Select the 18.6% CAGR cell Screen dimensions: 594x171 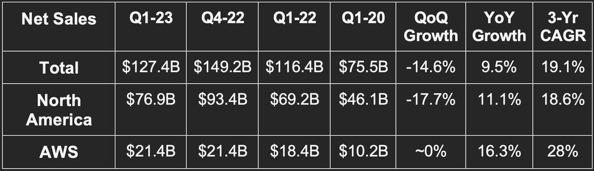563,100
